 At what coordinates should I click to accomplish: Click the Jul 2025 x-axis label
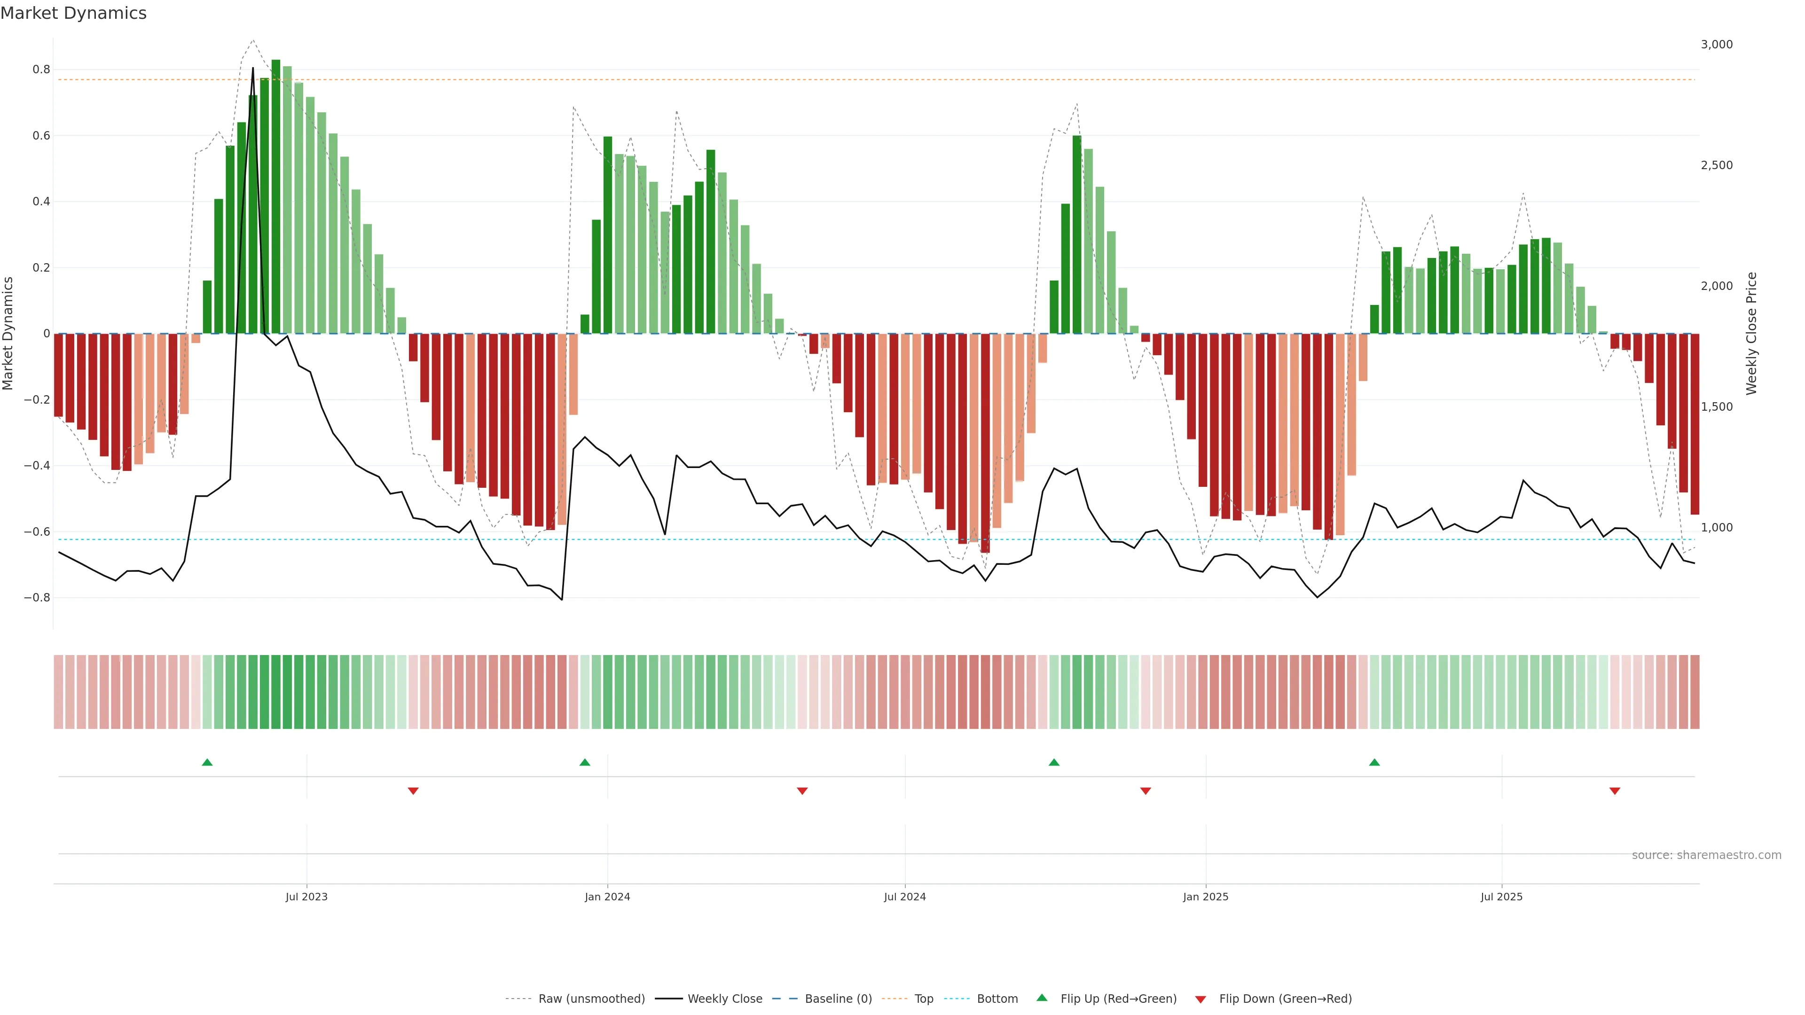pos(1501,897)
